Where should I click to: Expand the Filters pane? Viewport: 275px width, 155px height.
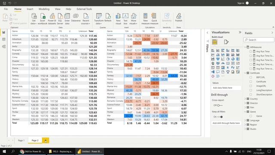pos(208,33)
